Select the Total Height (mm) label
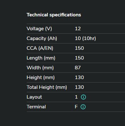Image resolution: width=125 pixels, height=126 pixels. (x=47, y=87)
